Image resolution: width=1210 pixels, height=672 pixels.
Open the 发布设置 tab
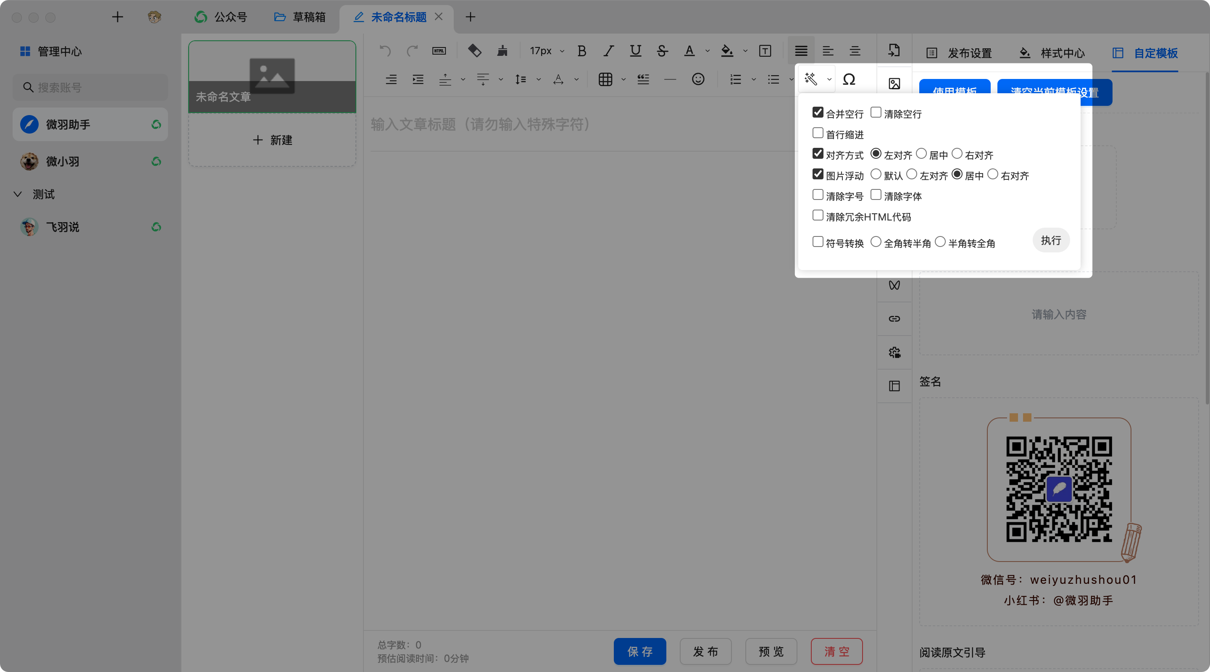tap(959, 53)
